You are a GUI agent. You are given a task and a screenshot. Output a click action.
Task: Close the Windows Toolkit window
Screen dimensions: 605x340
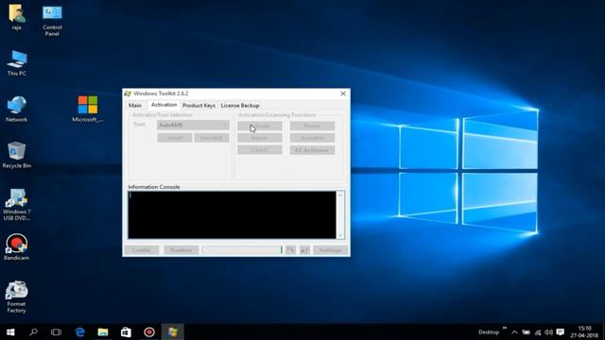click(343, 93)
